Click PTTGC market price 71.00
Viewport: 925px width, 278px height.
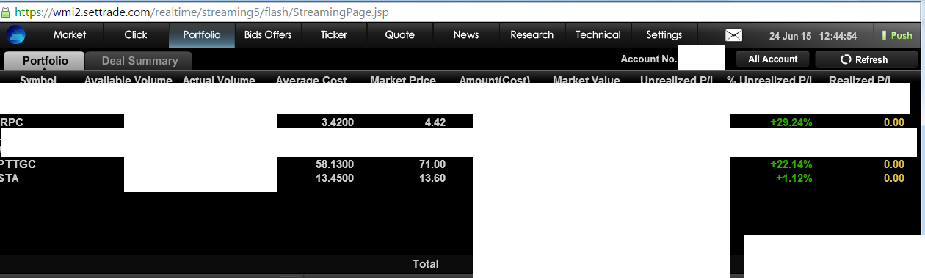click(x=432, y=164)
